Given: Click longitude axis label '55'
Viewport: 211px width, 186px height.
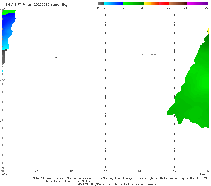Looking at the screenshot, I should [174, 171].
